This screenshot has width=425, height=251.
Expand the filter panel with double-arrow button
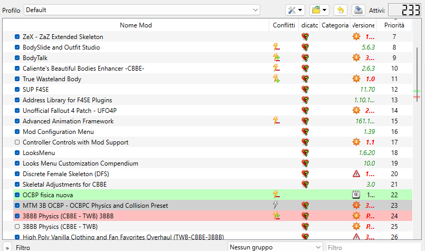pos(7,247)
